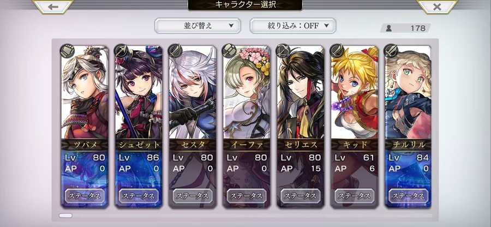This screenshot has width=491, height=227.
Task: Click the back arrow icon
Action: 53,6
